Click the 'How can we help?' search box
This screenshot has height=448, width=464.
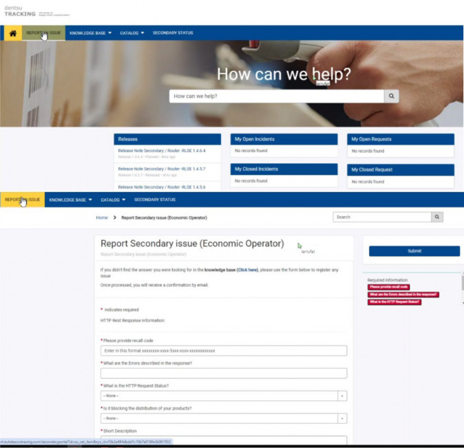[x=277, y=96]
